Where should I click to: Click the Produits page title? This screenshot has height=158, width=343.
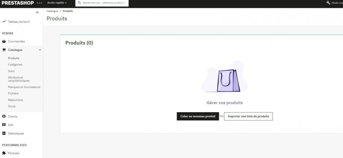click(57, 18)
